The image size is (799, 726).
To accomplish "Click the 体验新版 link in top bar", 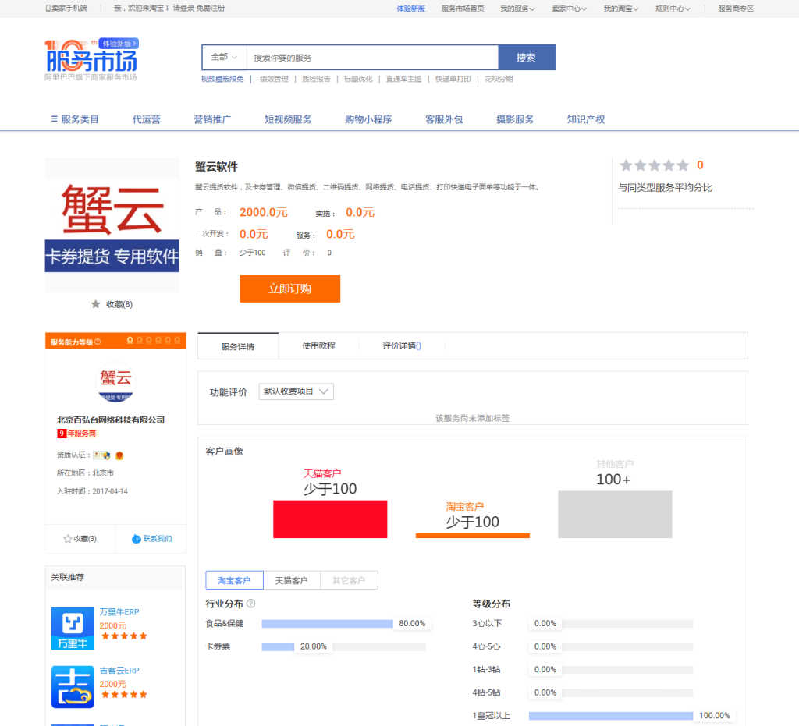I will tap(410, 9).
